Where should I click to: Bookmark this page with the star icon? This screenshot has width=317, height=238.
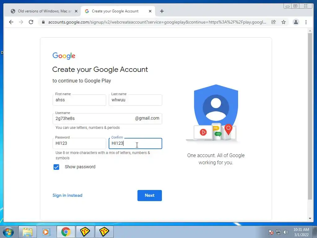284,22
